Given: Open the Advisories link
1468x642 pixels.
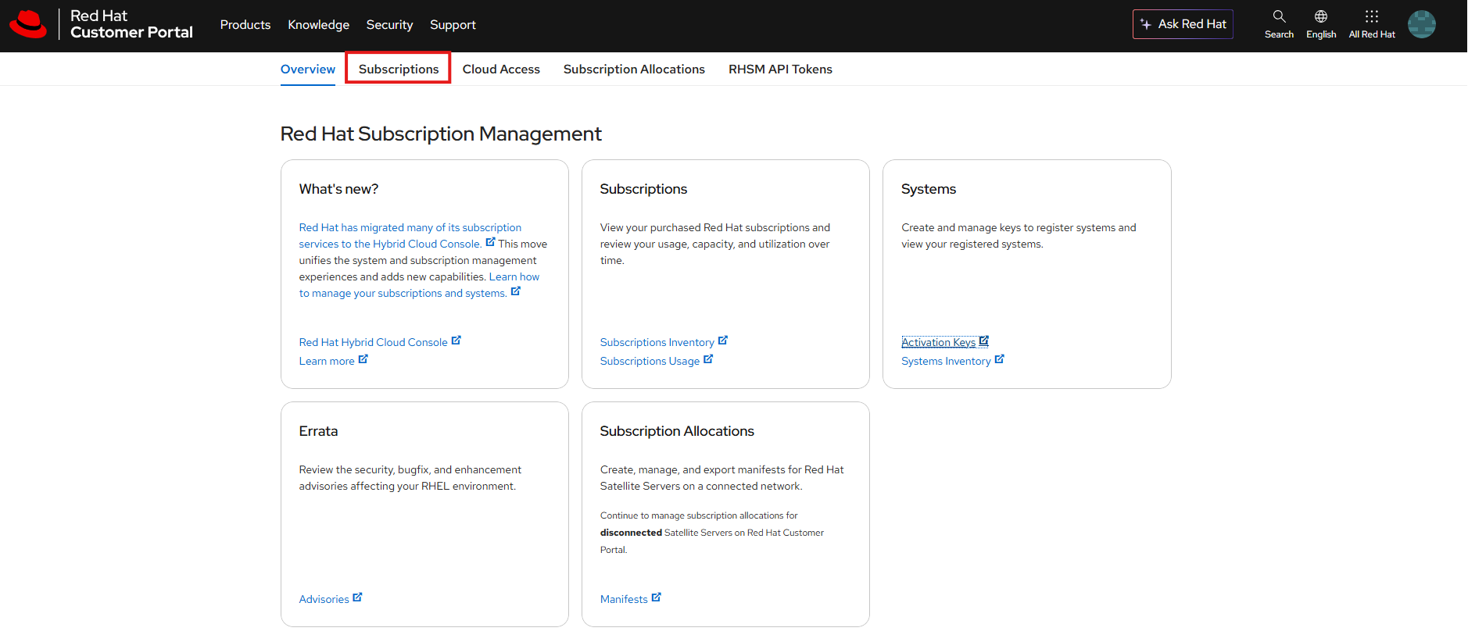Looking at the screenshot, I should [x=324, y=599].
